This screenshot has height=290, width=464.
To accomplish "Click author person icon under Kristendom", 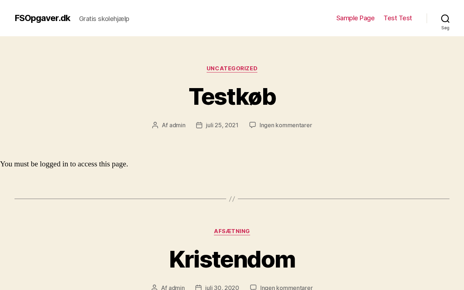I will (154, 287).
